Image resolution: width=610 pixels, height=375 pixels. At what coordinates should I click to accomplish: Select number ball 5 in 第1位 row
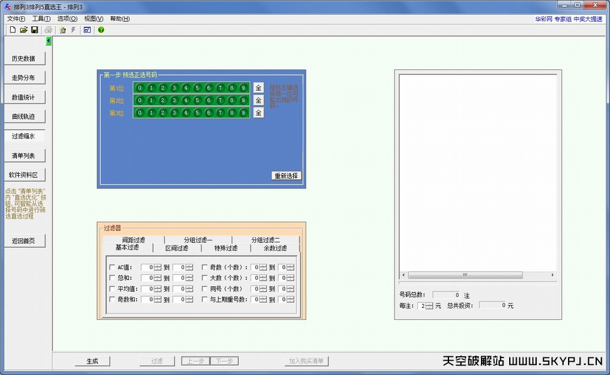[x=197, y=88]
